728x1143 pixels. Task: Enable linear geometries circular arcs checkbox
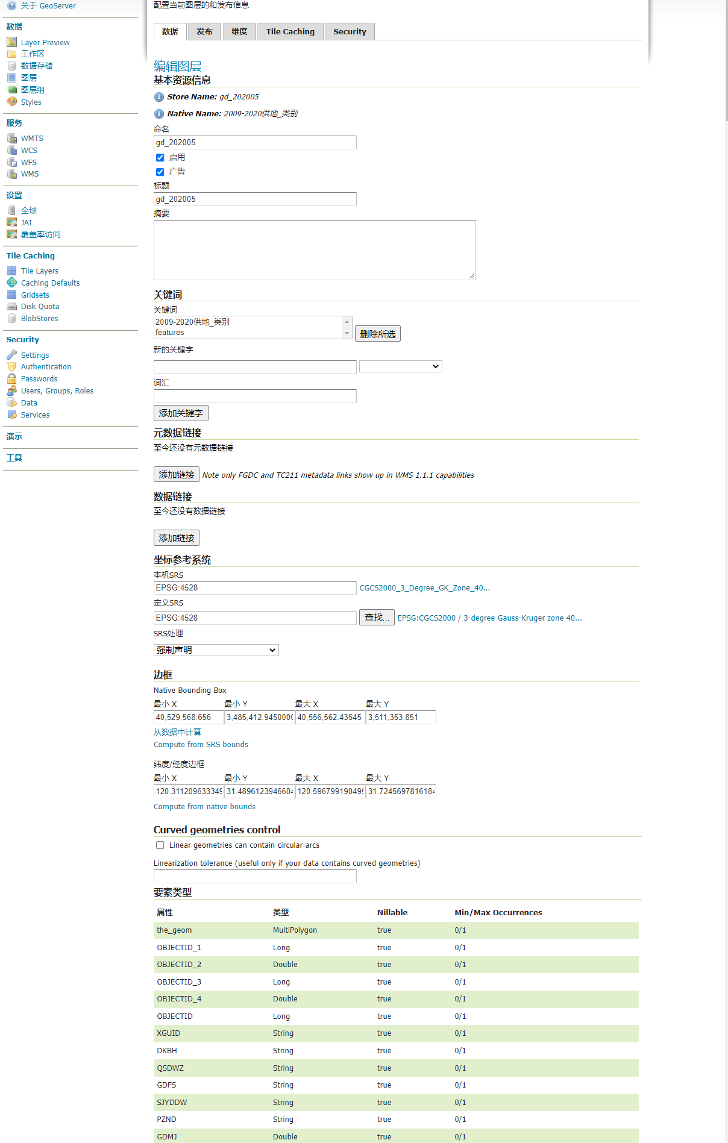pyautogui.click(x=160, y=845)
